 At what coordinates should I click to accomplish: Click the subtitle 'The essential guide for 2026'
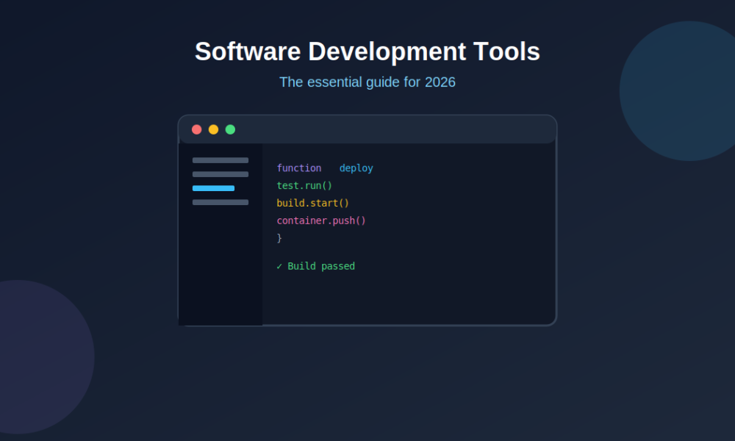point(367,82)
